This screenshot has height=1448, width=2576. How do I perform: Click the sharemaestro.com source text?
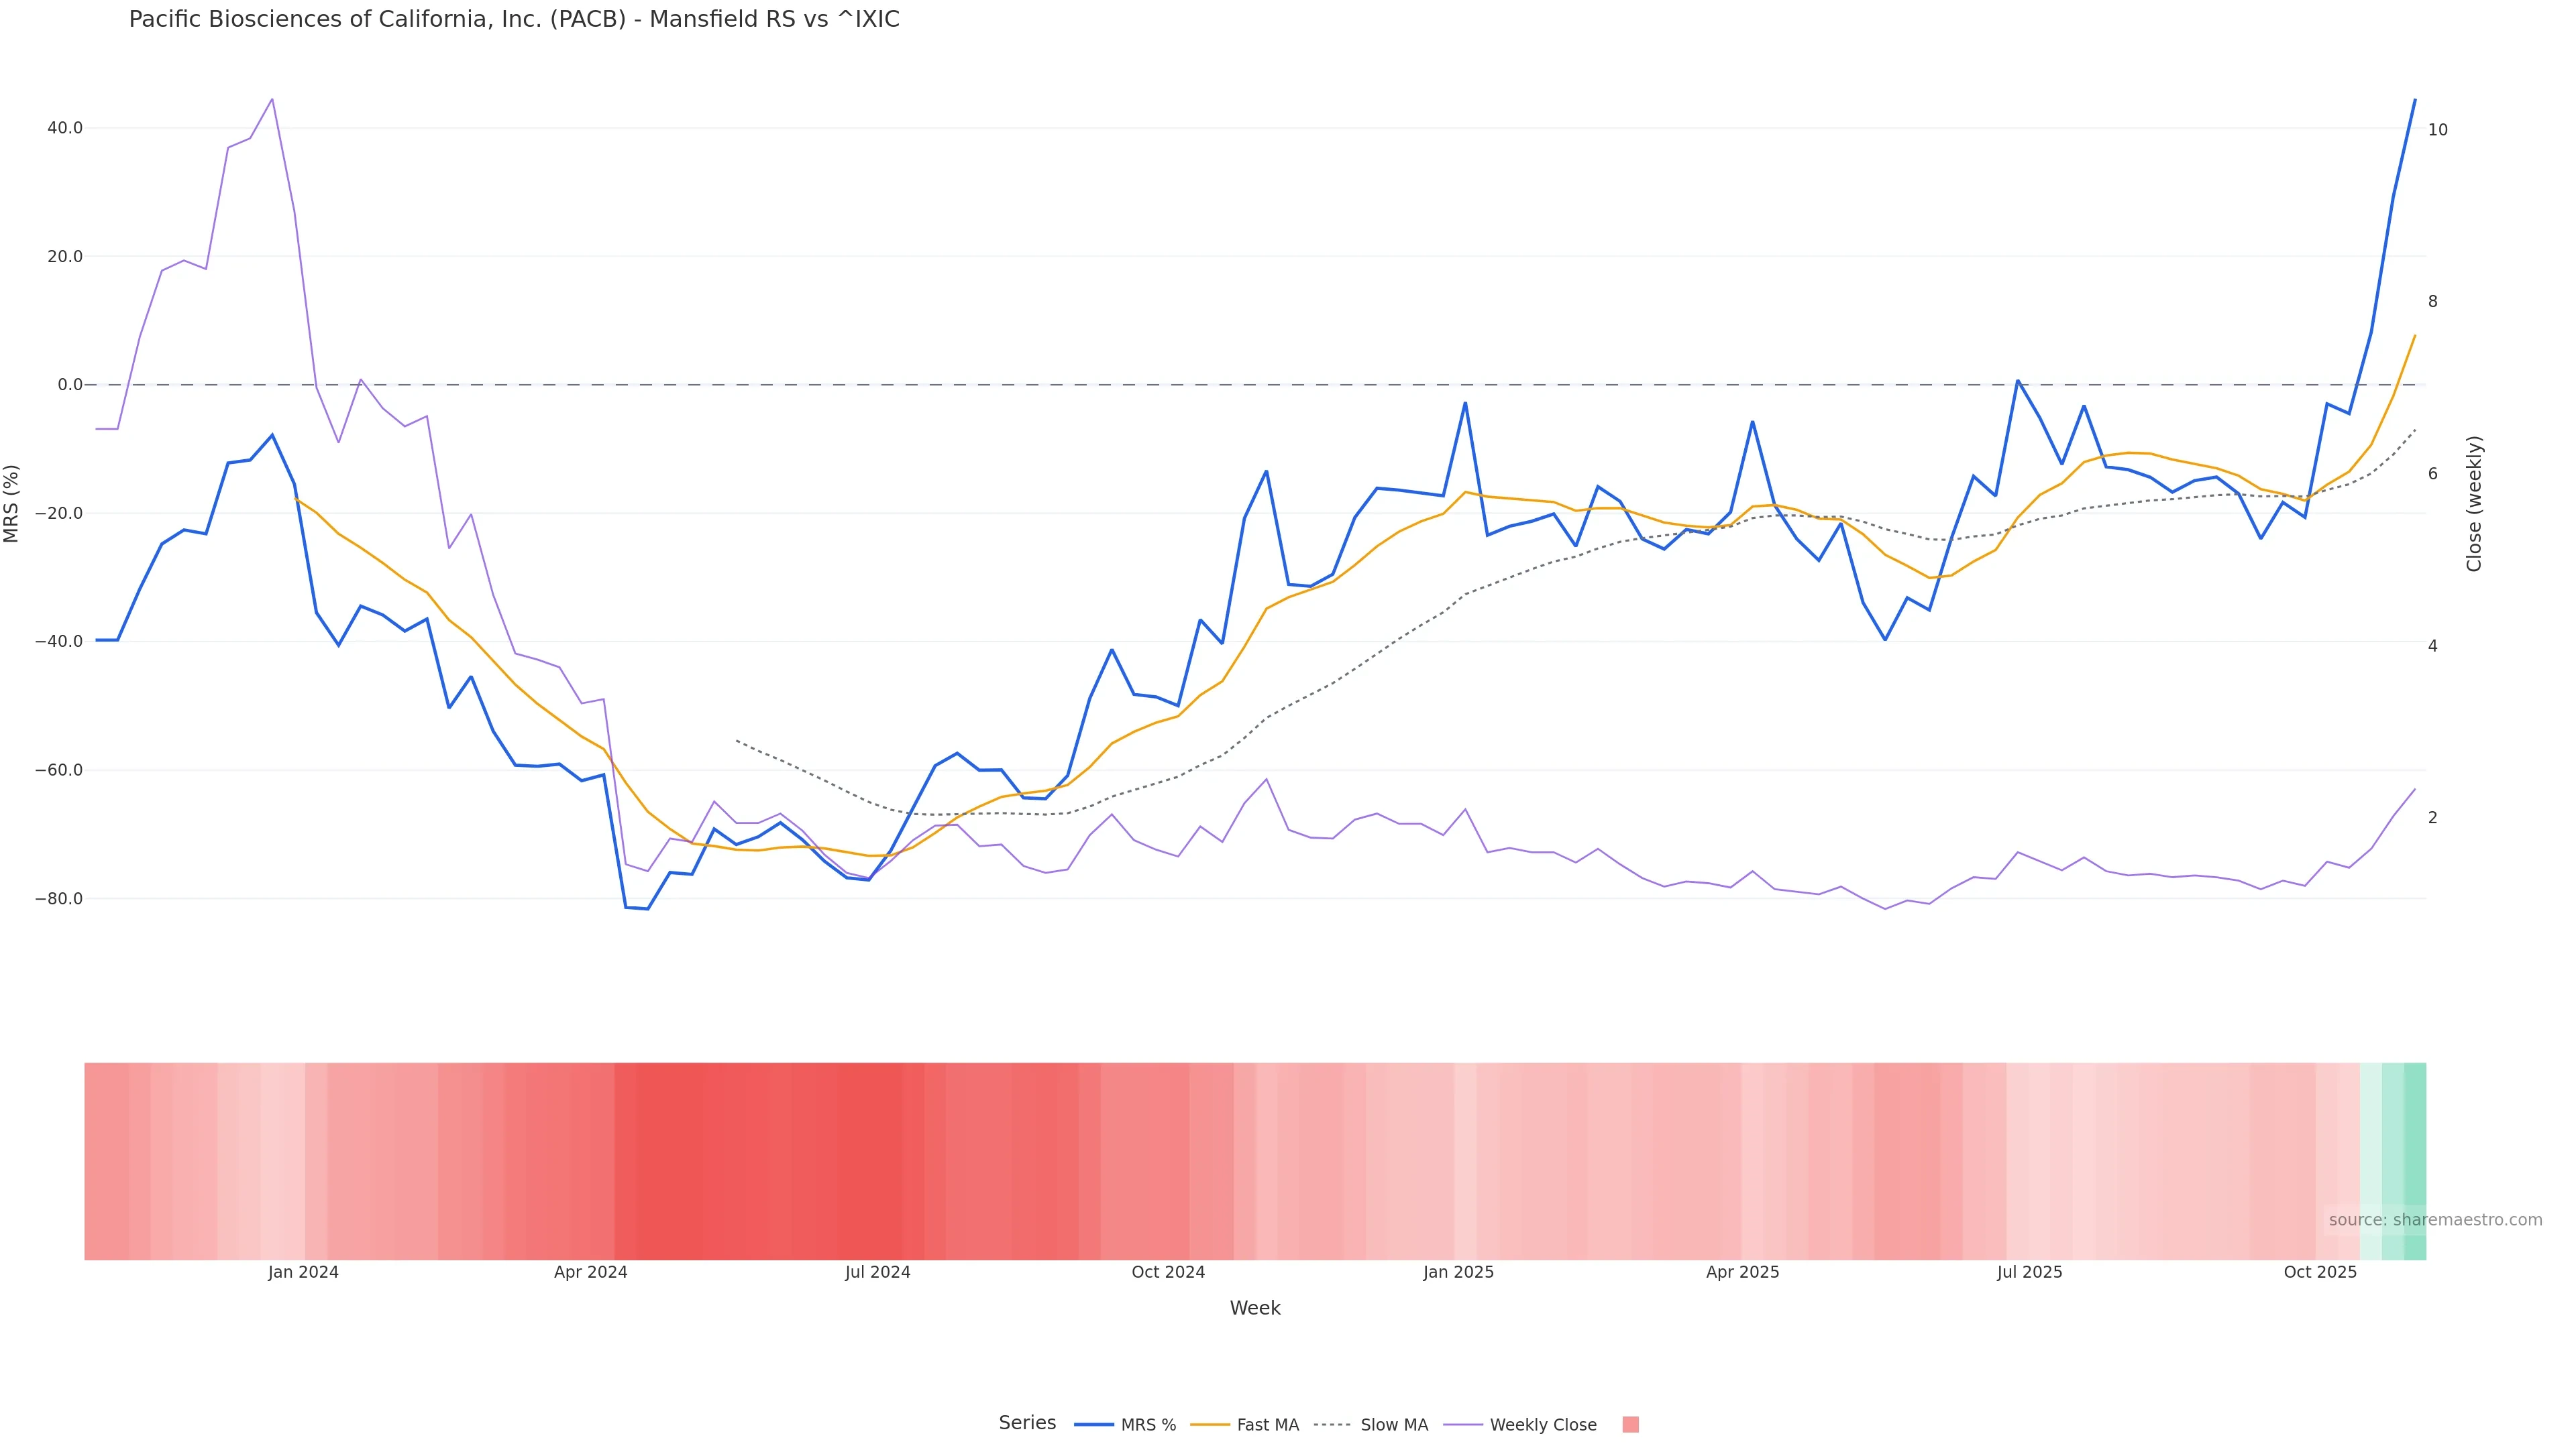point(2435,1220)
